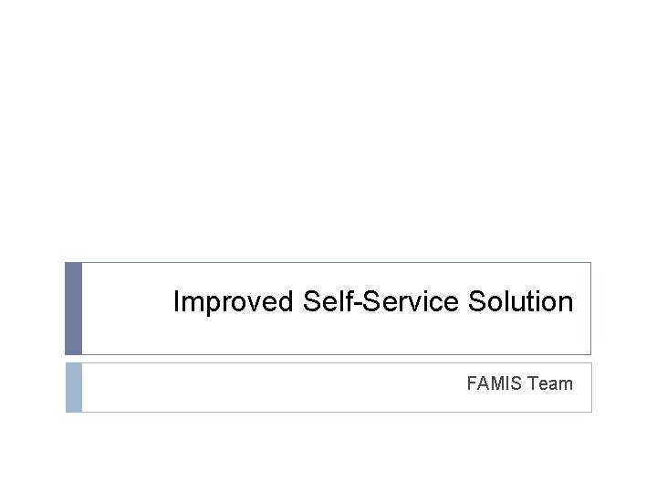Click the word 'Team' in subtitle
The image size is (657, 493).
click(549, 383)
